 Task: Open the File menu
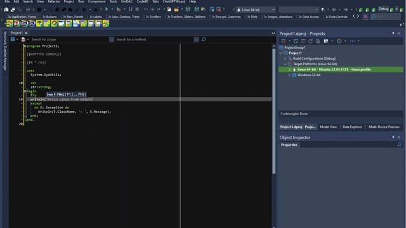[7, 1]
